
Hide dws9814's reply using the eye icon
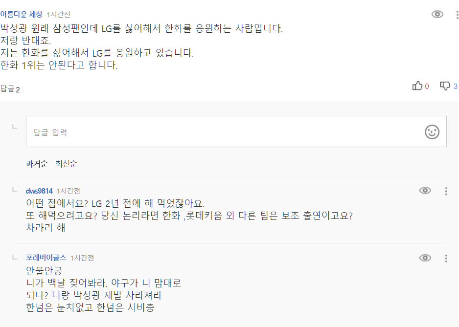click(x=426, y=190)
